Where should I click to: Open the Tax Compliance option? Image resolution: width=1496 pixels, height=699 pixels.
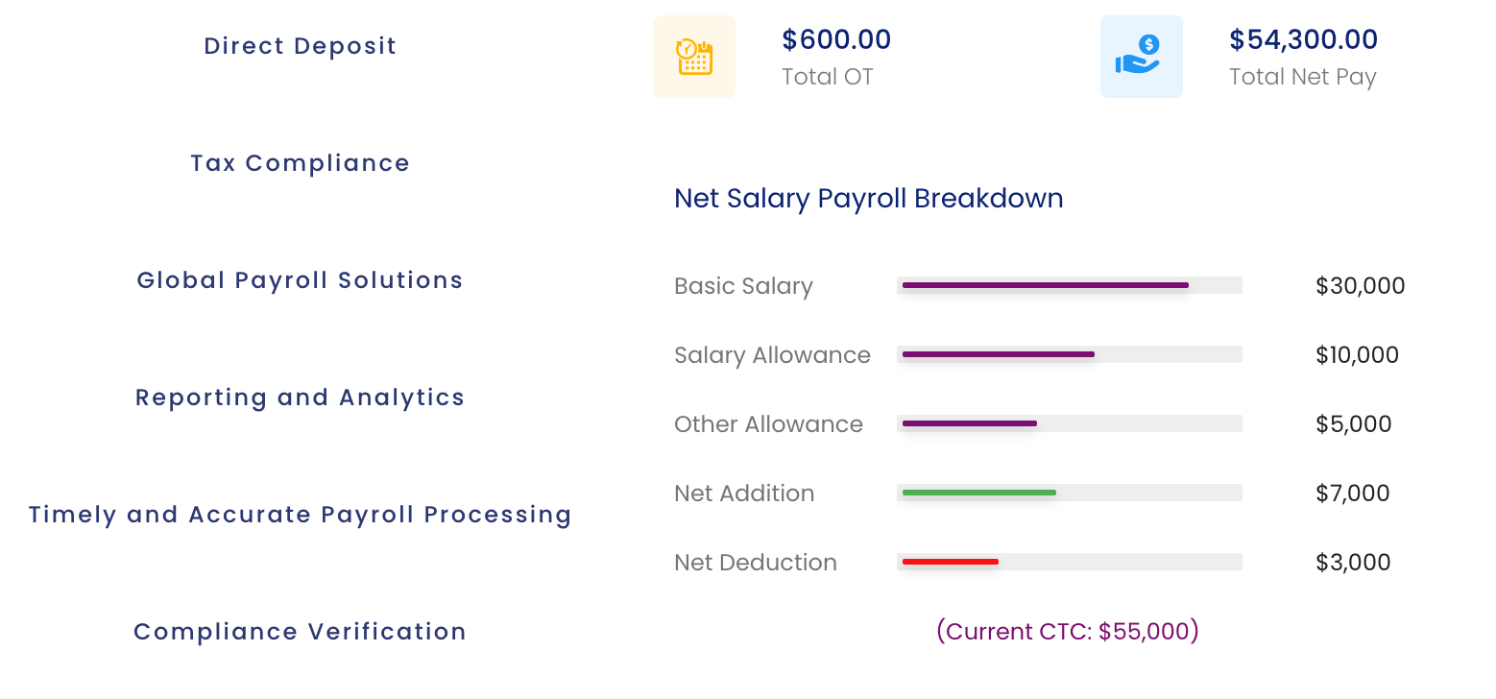(300, 163)
